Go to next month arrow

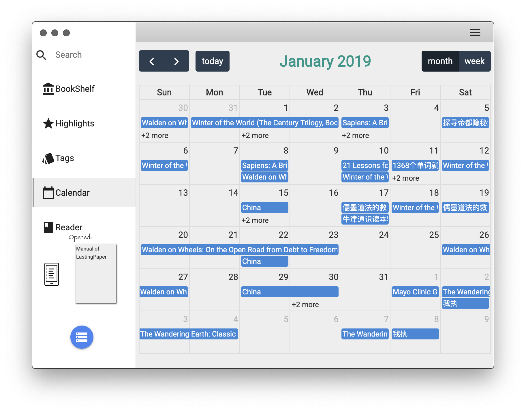[176, 61]
